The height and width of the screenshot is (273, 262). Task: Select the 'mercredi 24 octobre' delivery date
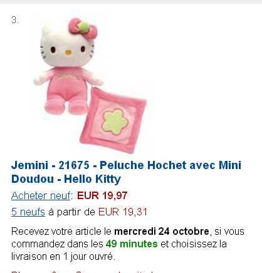(162, 232)
